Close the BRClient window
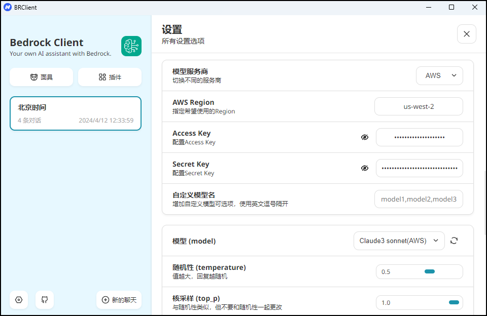The width and height of the screenshot is (487, 316). point(475,7)
